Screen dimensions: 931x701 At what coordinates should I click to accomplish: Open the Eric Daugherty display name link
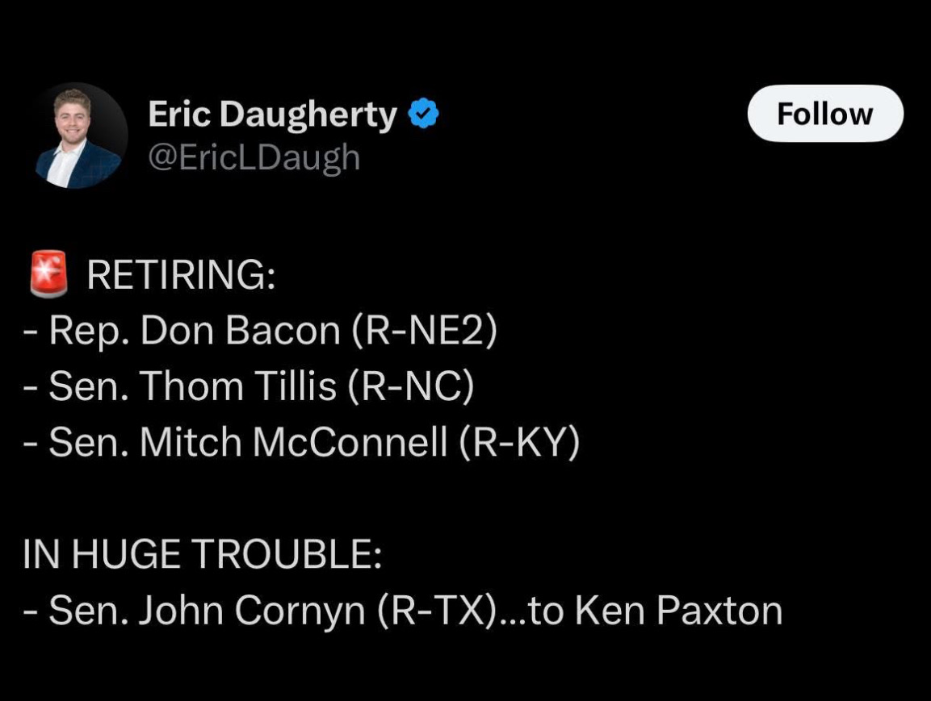point(273,115)
